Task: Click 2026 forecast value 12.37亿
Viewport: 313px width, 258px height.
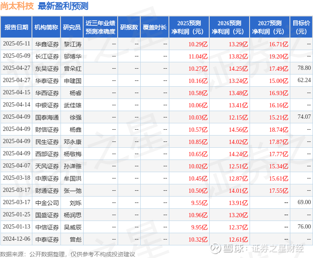Action: (238, 227)
